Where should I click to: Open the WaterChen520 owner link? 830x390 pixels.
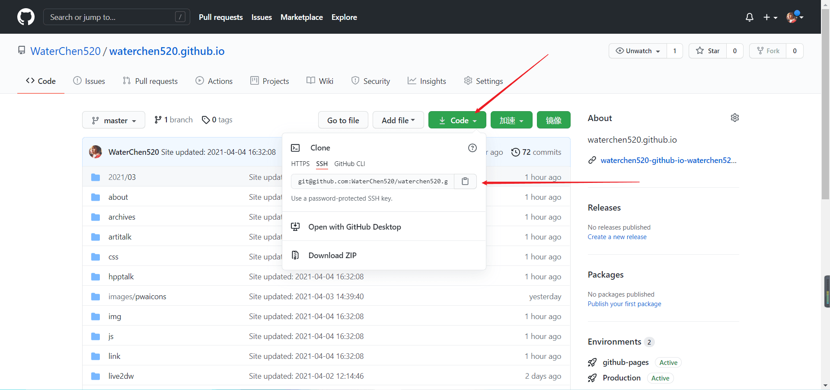[x=66, y=51]
